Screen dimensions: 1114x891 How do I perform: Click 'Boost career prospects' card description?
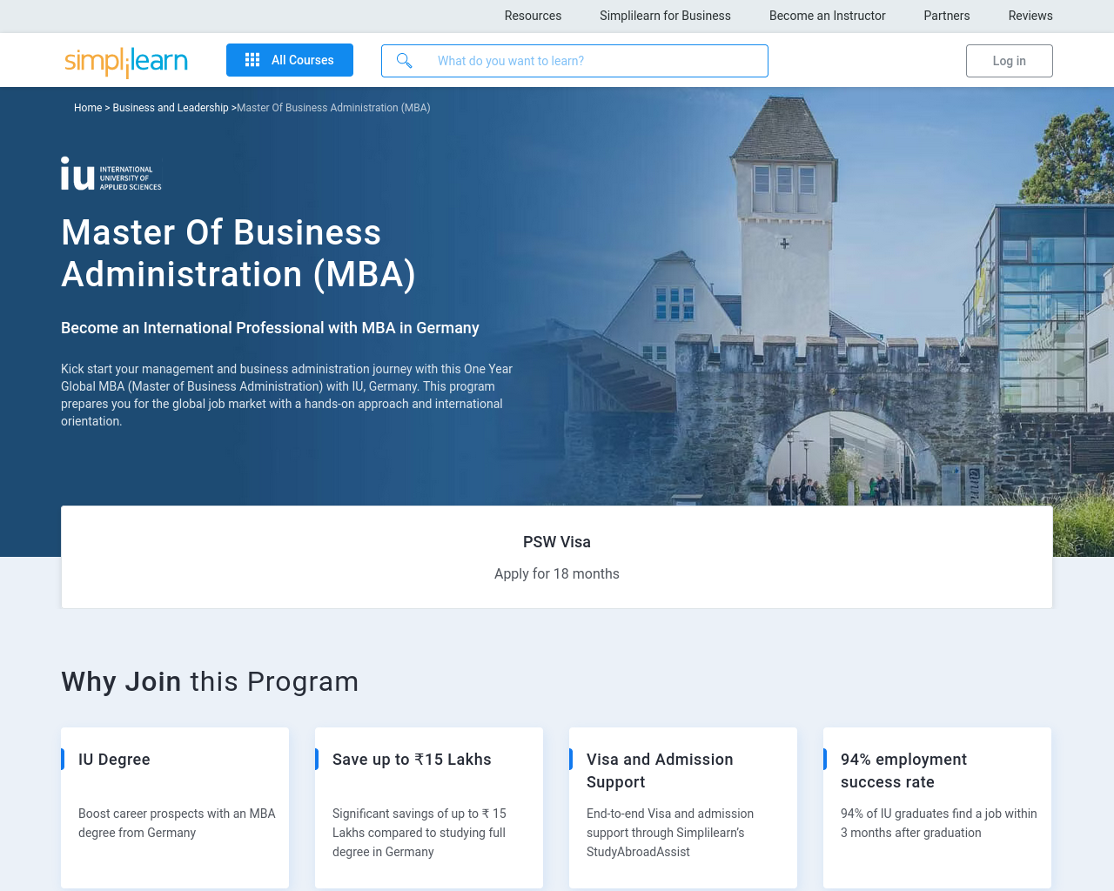(177, 823)
